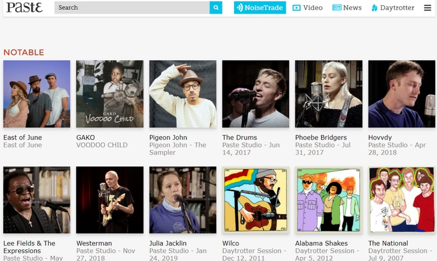The height and width of the screenshot is (261, 437).
Task: Click the Alabama Shakes title link
Action: [x=322, y=243]
